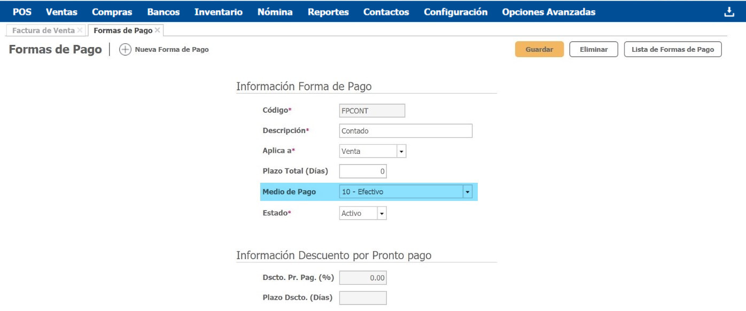Screen dimensions: 746x311
Task: Click the plus icon for Nueva Forma de Pago
Action: [125, 50]
